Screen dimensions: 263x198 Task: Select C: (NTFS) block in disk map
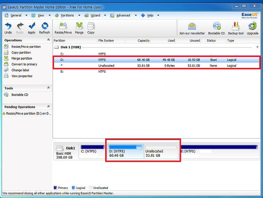(x=92, y=151)
